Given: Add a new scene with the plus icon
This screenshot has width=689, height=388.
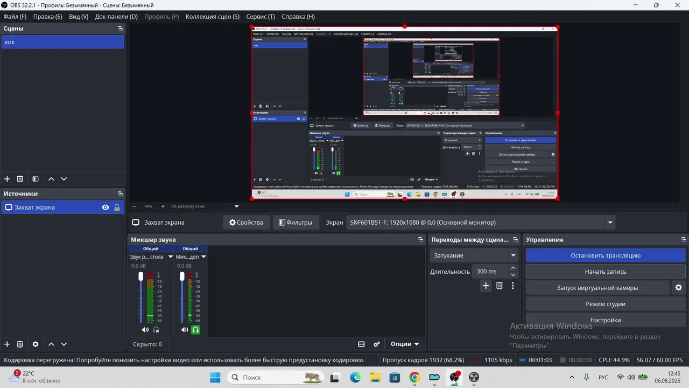Looking at the screenshot, I should pyautogui.click(x=7, y=179).
